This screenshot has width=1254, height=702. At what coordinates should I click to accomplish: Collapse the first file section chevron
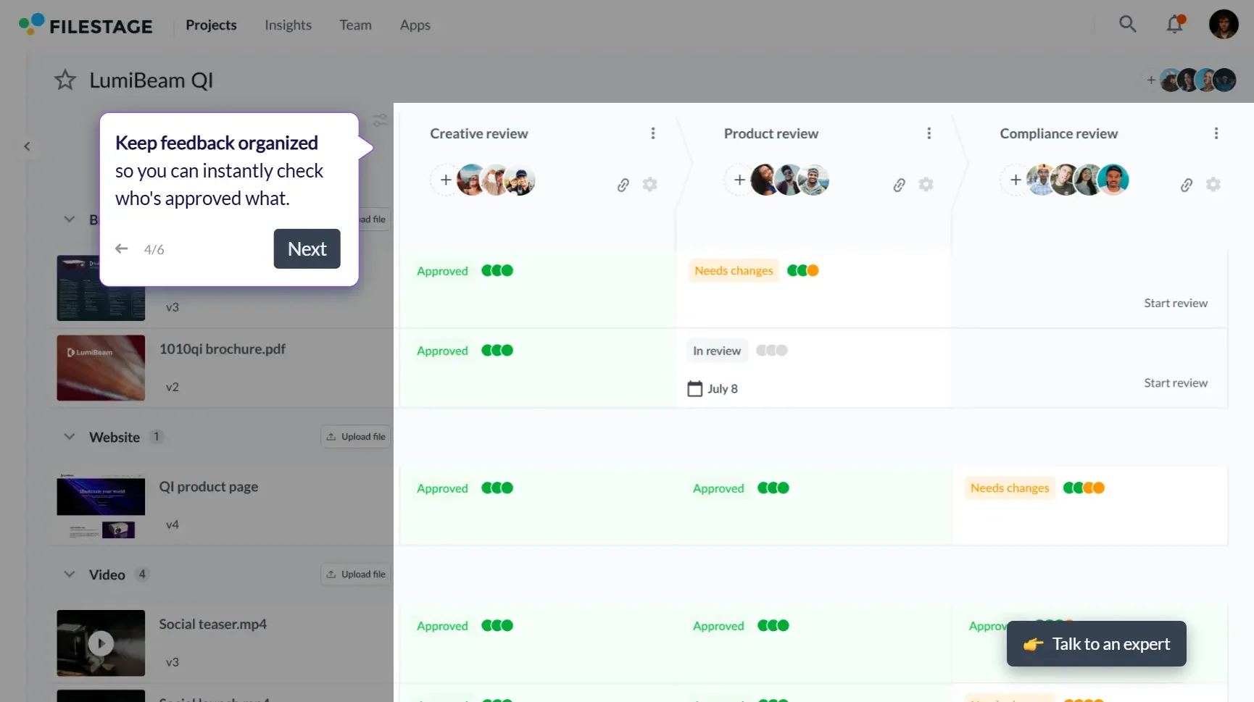[70, 220]
